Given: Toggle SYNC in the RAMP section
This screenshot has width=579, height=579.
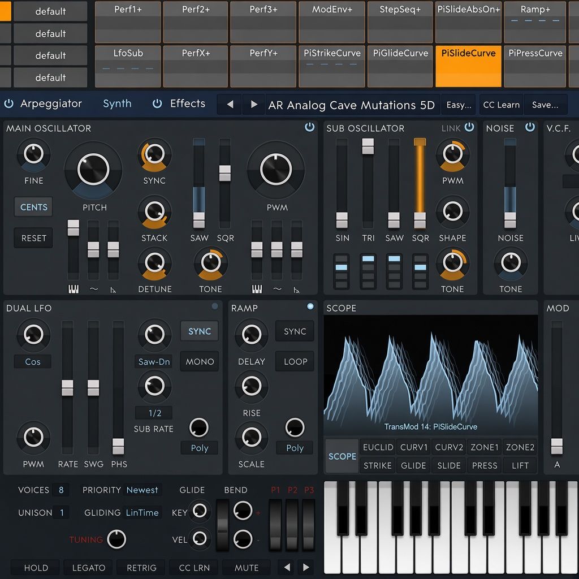Looking at the screenshot, I should [295, 331].
